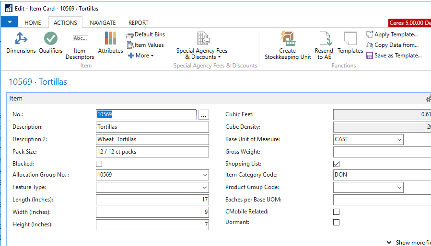The height and width of the screenshot is (246, 431).
Task: Click the Qualifiers checkmark icon
Action: coord(50,43)
